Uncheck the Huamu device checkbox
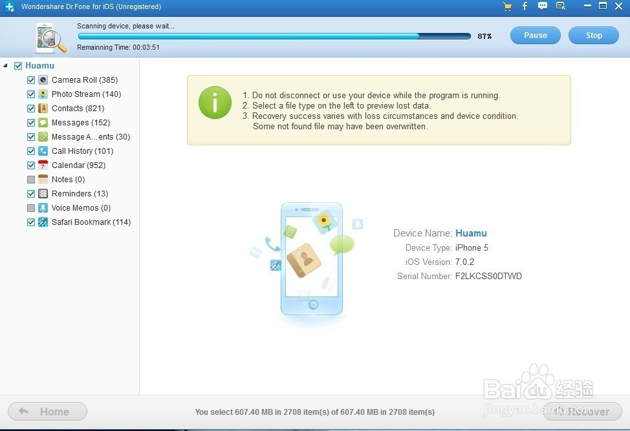This screenshot has width=630, height=431. click(x=18, y=66)
